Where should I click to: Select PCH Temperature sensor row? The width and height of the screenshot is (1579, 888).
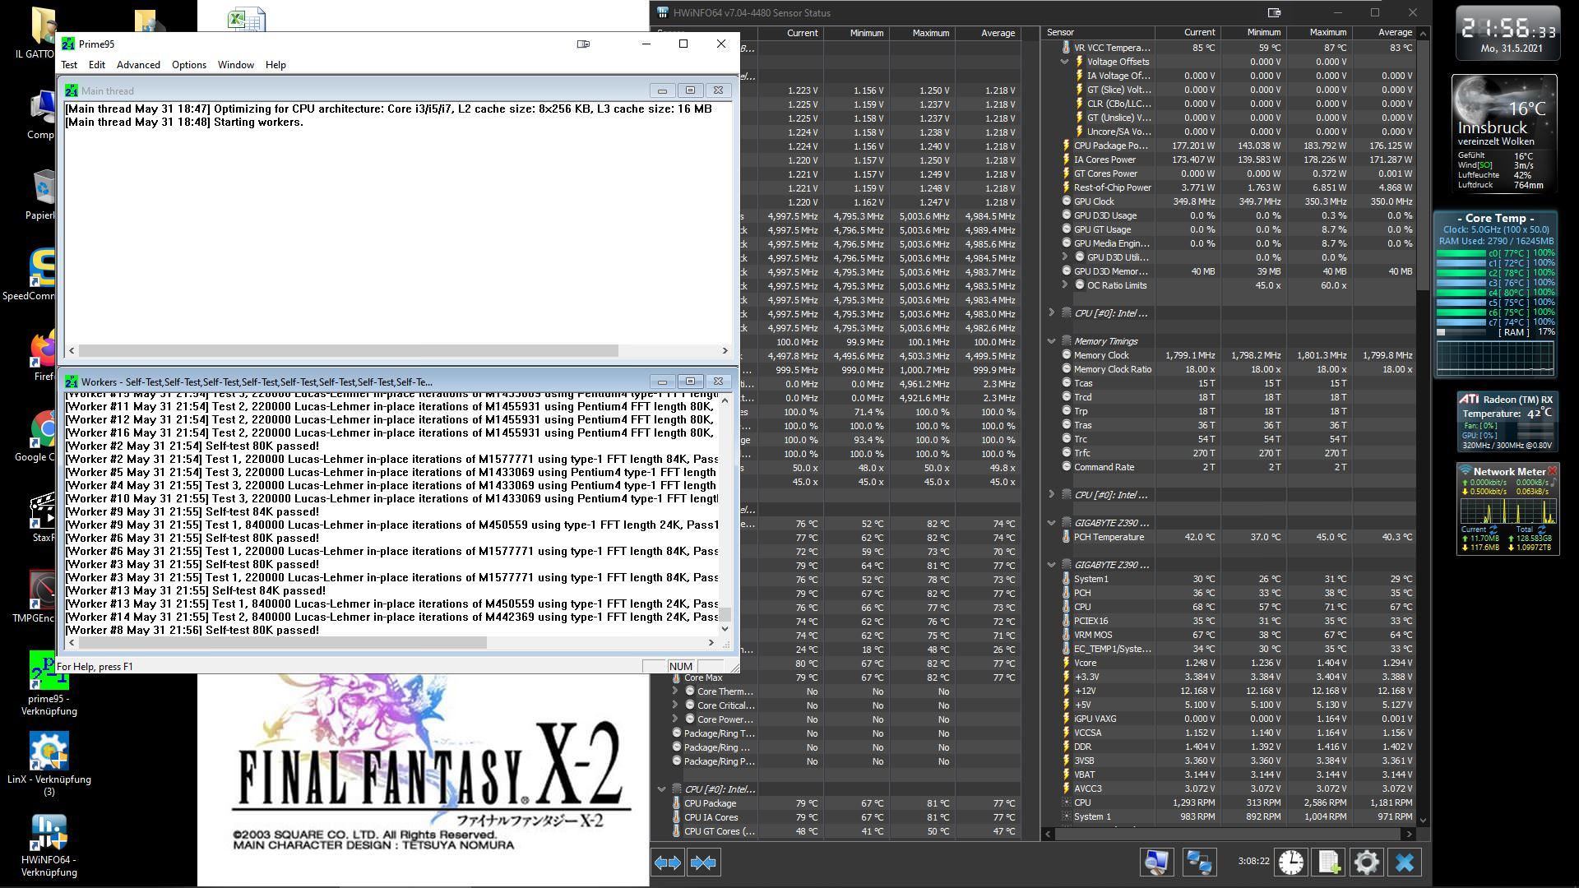point(1229,537)
